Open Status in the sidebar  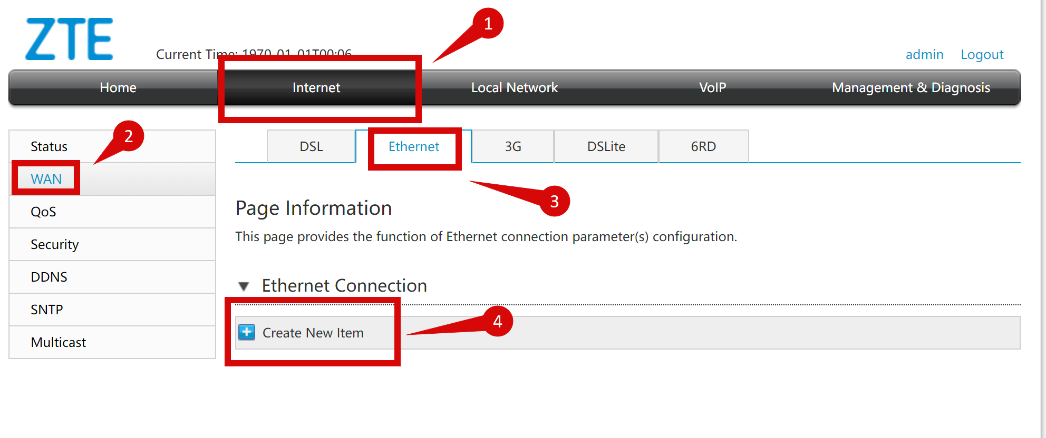coord(49,146)
